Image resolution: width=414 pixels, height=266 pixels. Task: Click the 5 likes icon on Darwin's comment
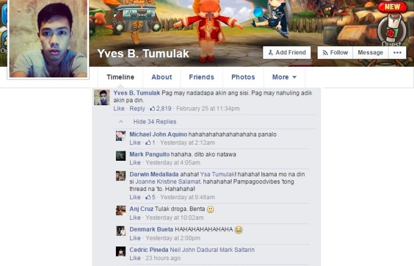coord(150,197)
